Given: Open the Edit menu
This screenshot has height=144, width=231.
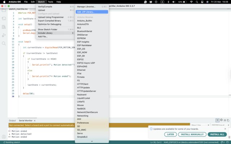Looking at the screenshot, I should [x=33, y=2].
